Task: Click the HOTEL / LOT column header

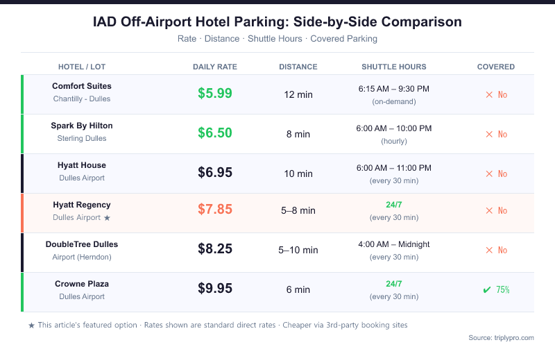Action: pyautogui.click(x=82, y=67)
